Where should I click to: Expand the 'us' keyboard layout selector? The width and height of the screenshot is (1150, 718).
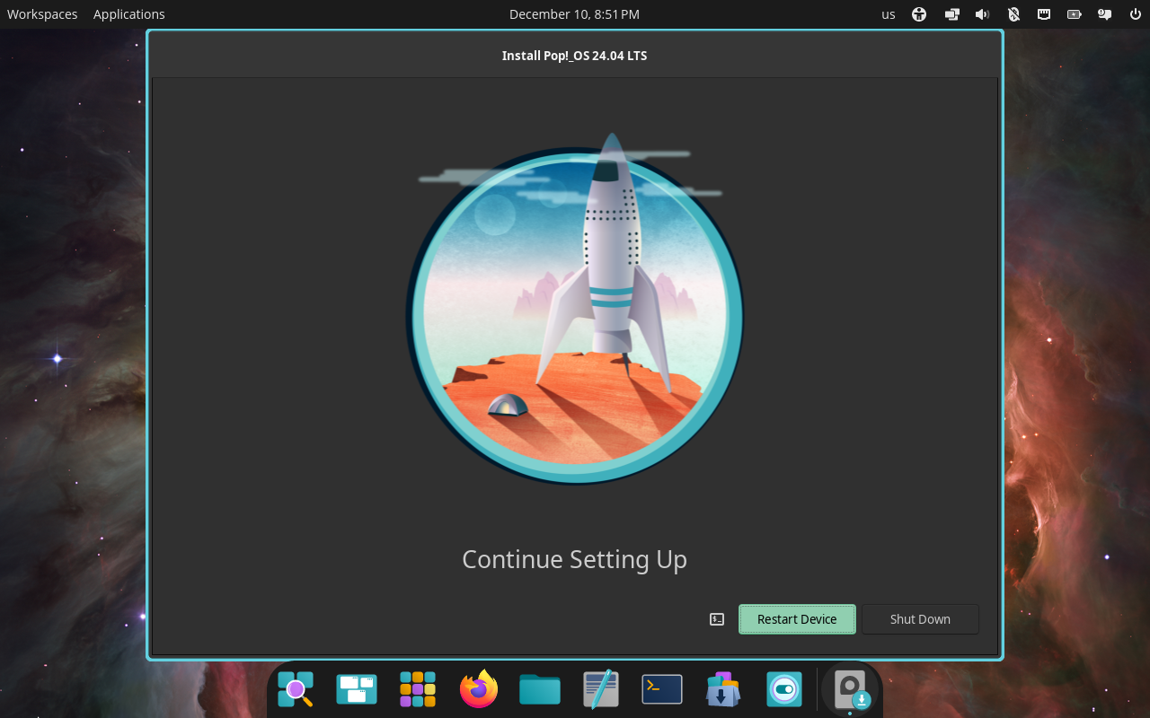pos(889,14)
